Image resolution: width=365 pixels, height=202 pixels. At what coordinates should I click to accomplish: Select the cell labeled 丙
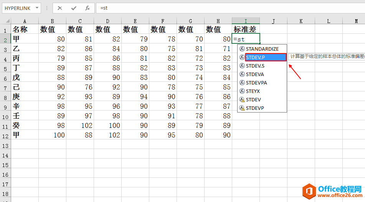tap(25, 58)
